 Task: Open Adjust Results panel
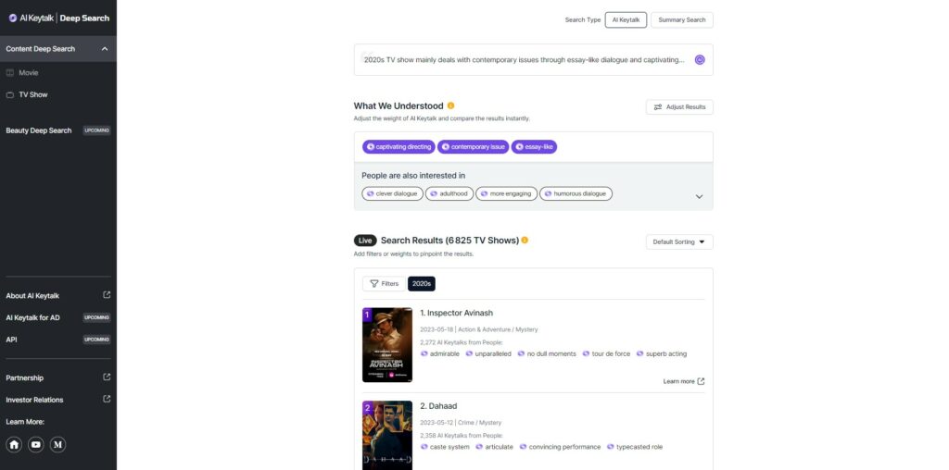pyautogui.click(x=679, y=107)
